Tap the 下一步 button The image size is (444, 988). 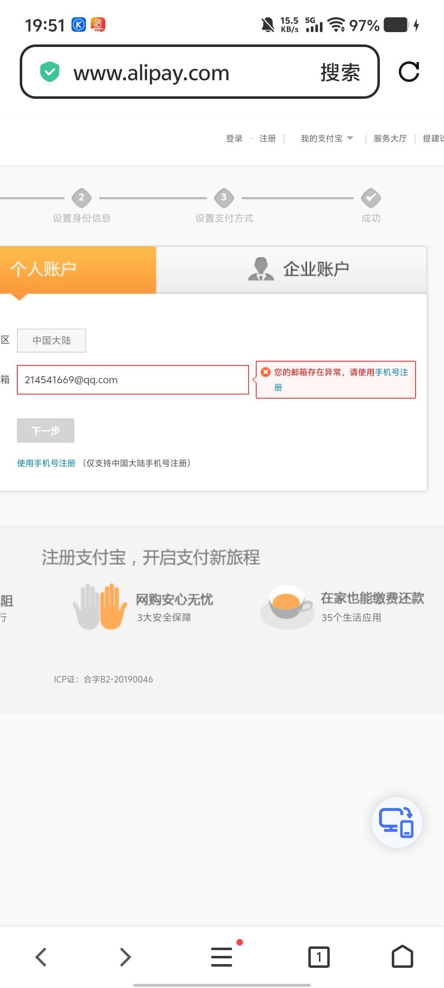46,431
